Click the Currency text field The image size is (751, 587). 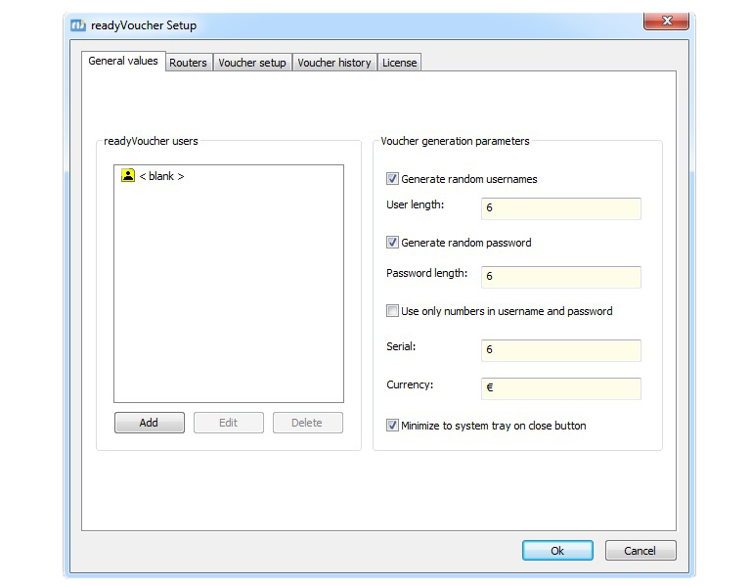(x=560, y=388)
